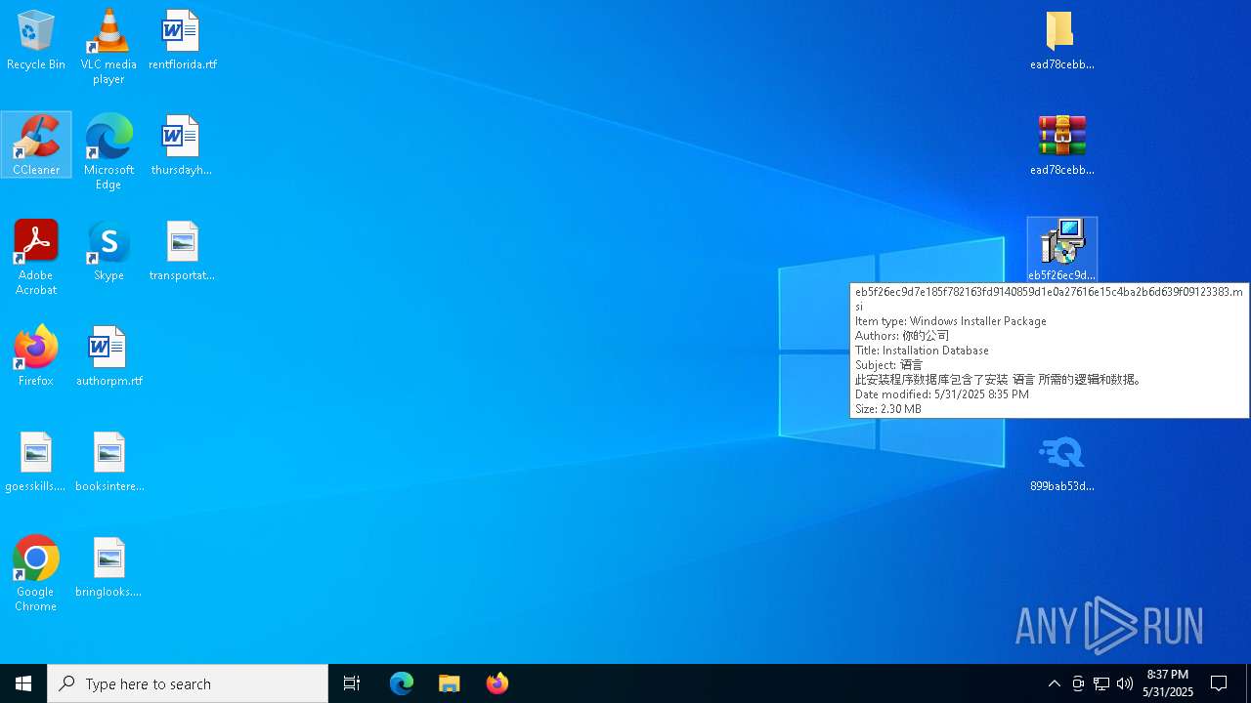The image size is (1251, 703).
Task: Select Google Chrome desktop shortcut
Action: (36, 573)
